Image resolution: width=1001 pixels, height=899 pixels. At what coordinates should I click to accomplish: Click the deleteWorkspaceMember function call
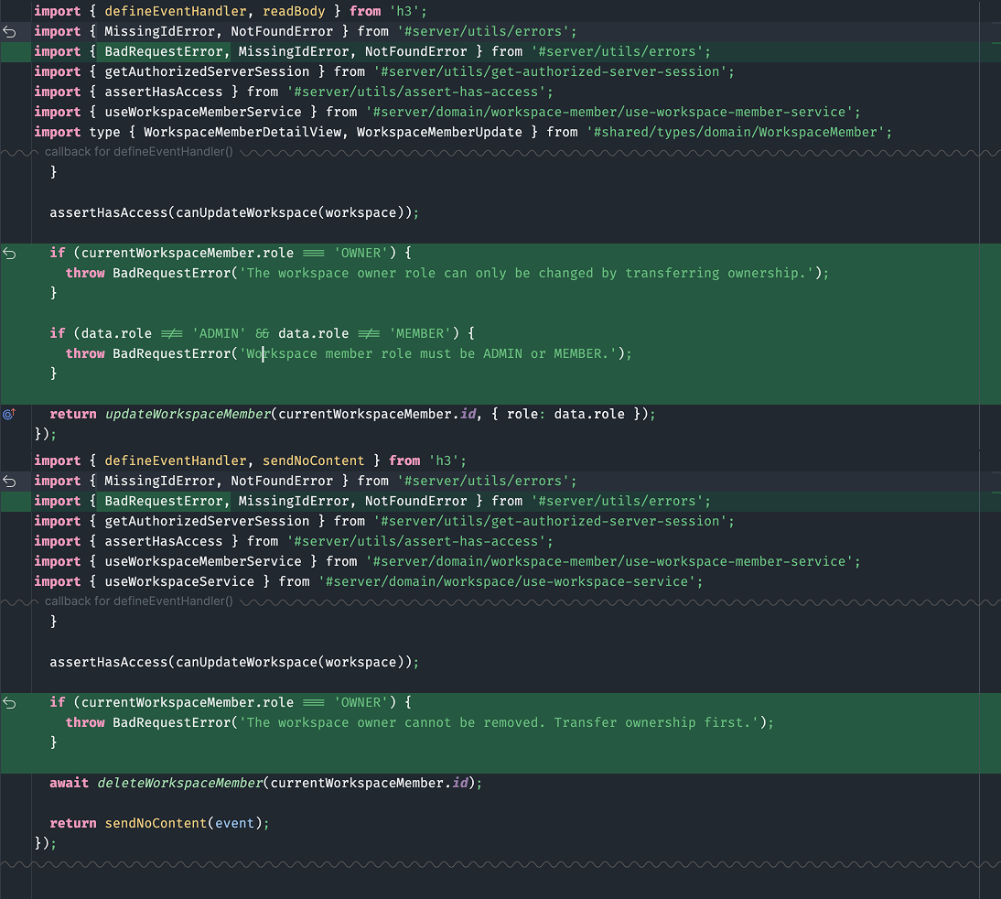click(180, 783)
